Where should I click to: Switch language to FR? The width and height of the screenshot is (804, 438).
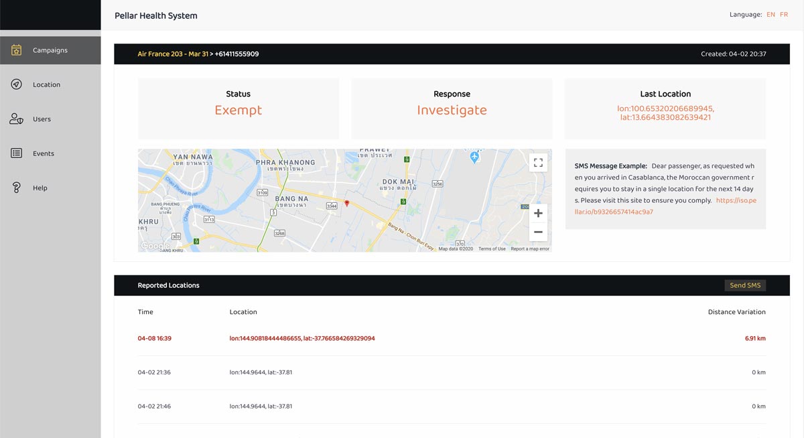(x=784, y=15)
